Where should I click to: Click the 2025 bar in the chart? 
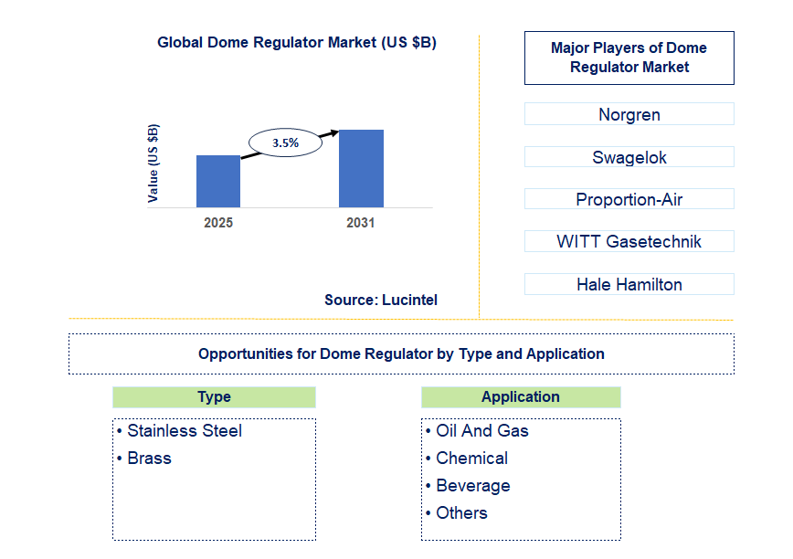[x=217, y=181]
